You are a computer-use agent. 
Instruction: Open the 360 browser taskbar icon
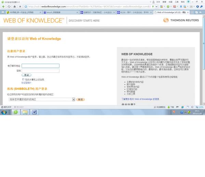[x=16, y=112]
